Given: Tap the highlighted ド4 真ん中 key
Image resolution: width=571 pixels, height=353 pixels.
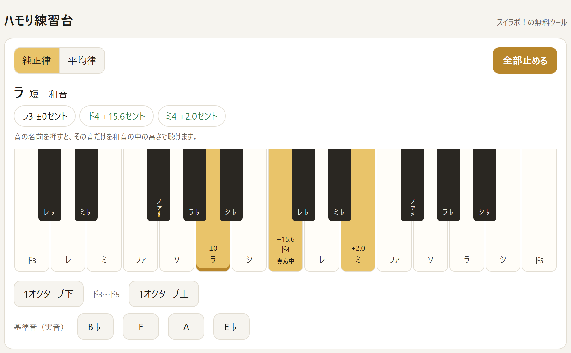Looking at the screenshot, I should (285, 246).
